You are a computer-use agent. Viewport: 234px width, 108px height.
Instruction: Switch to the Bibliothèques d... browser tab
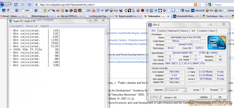[x=40, y=16]
